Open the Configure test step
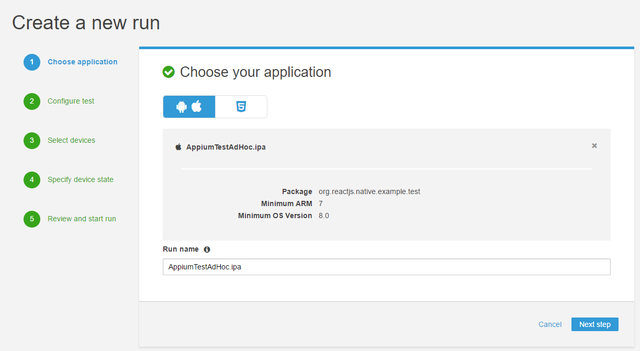This screenshot has width=640, height=351. [71, 101]
